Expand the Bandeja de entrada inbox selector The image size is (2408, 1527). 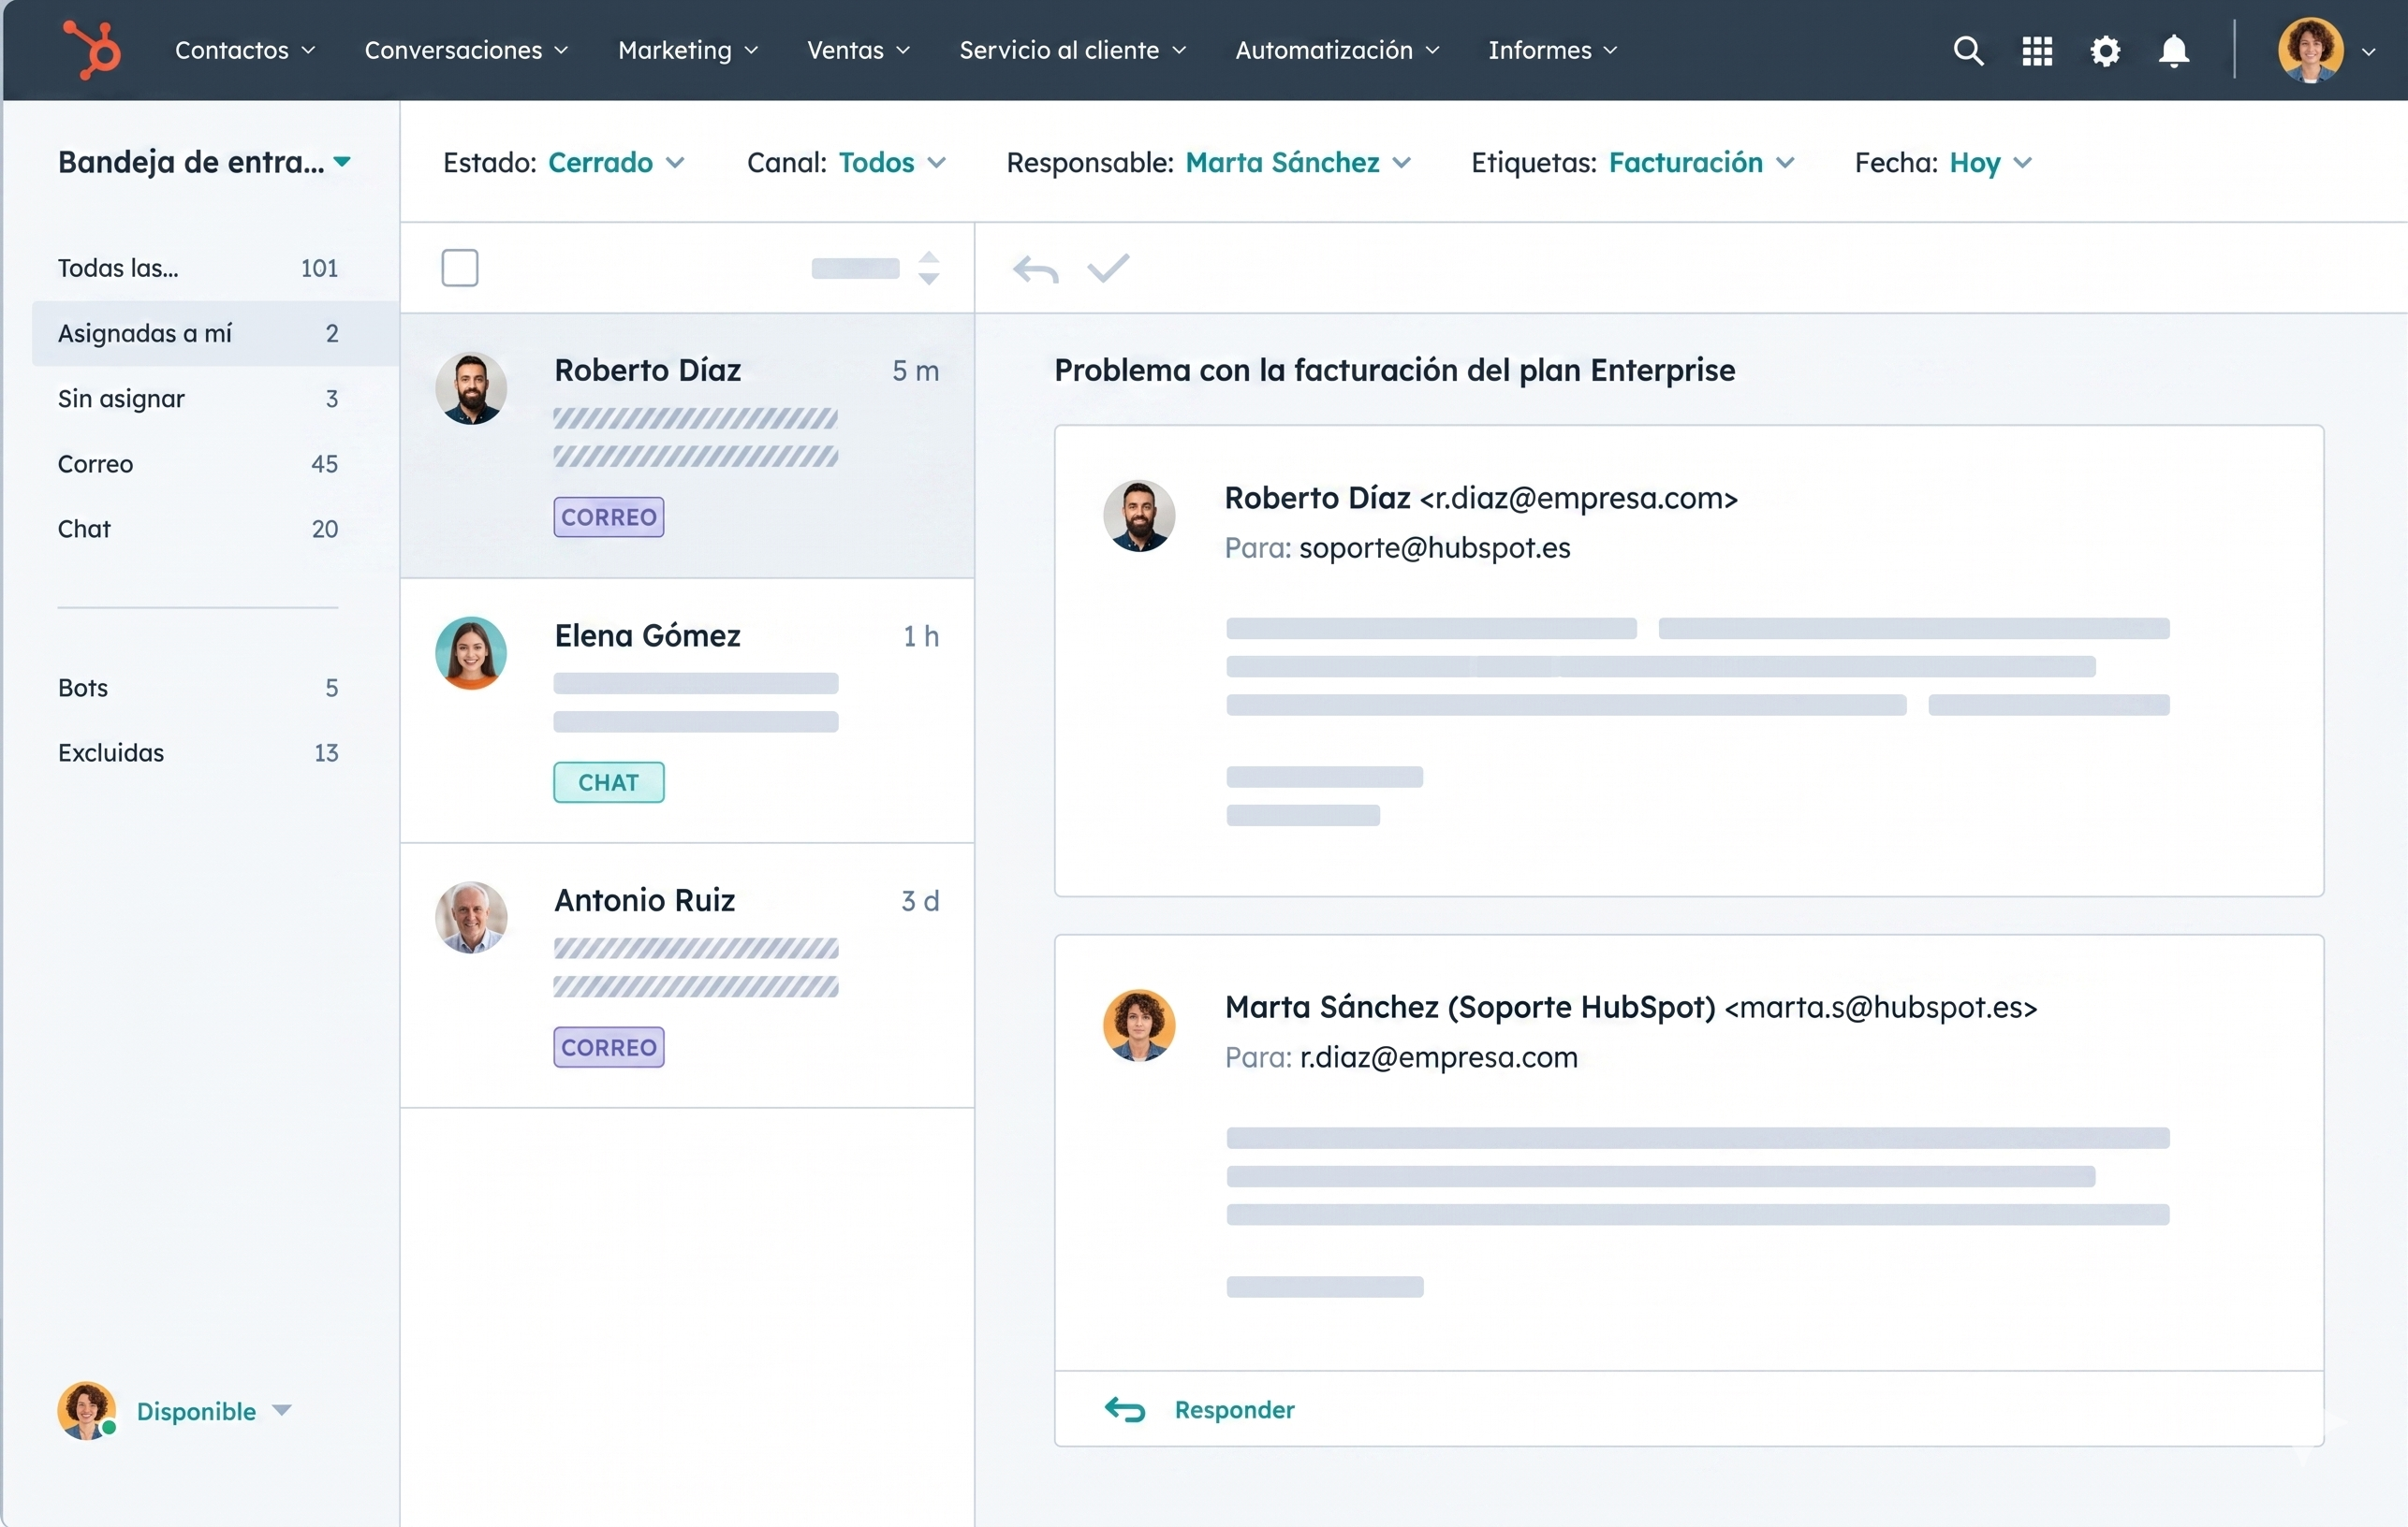click(x=204, y=162)
